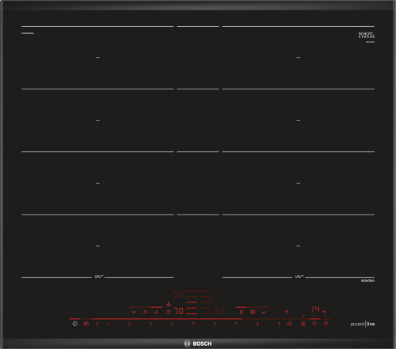The image size is (396, 349).
Task: Select the timer countdown clock icon
Action: [x=314, y=324]
